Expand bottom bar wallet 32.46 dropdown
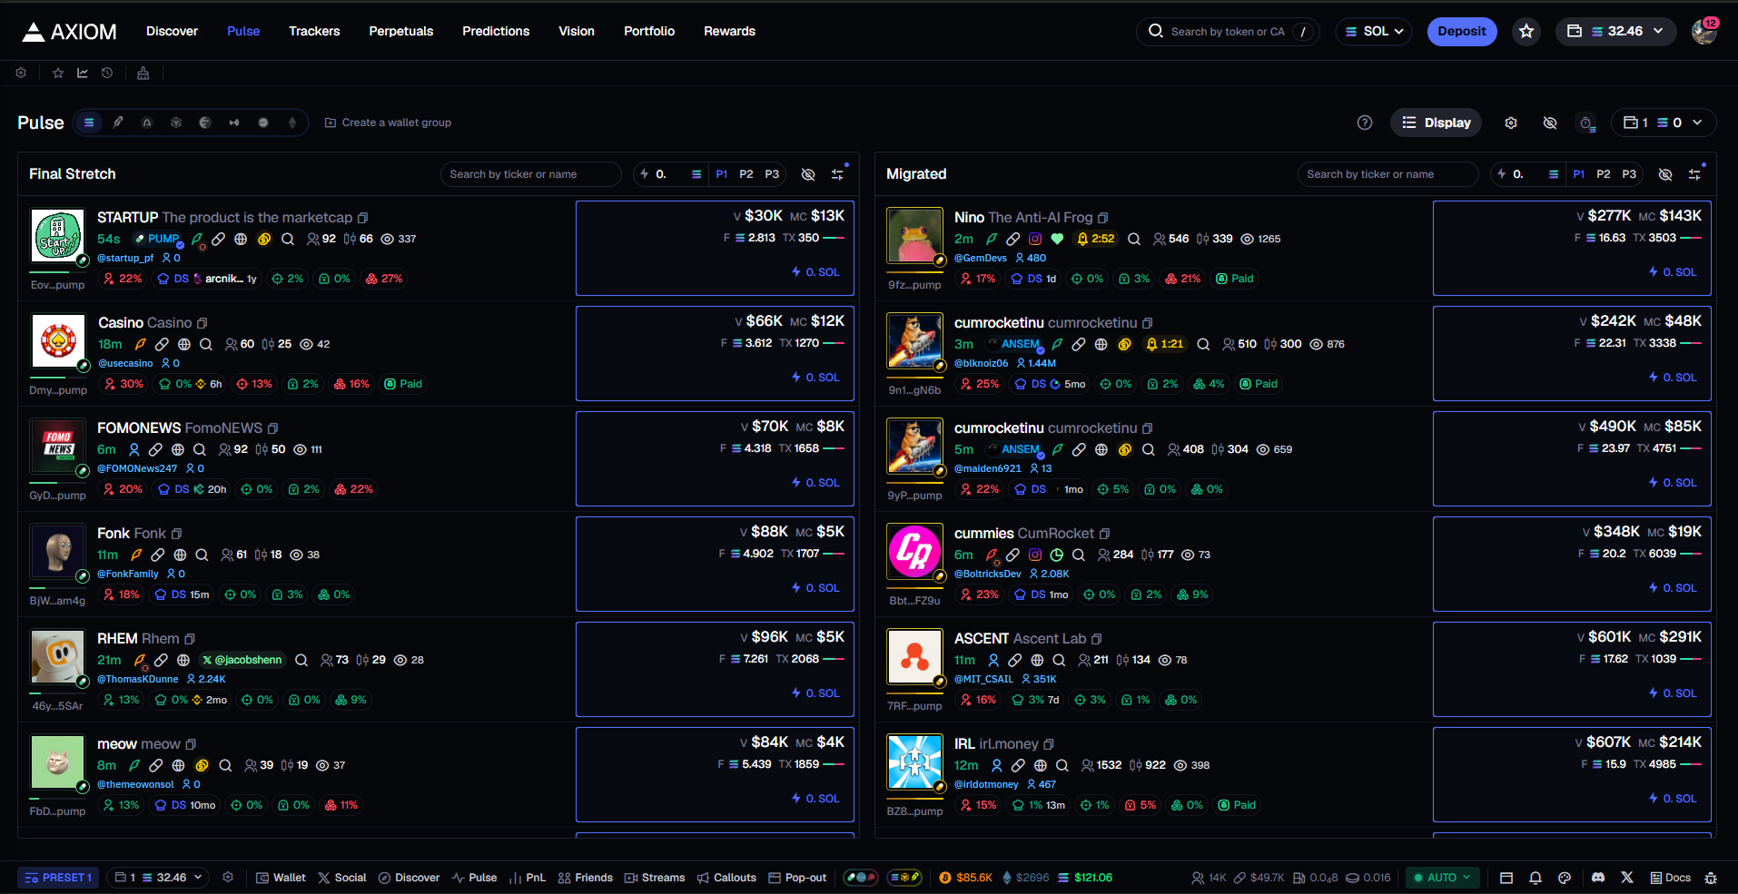Image resolution: width=1738 pixels, height=894 pixels. pos(159,878)
